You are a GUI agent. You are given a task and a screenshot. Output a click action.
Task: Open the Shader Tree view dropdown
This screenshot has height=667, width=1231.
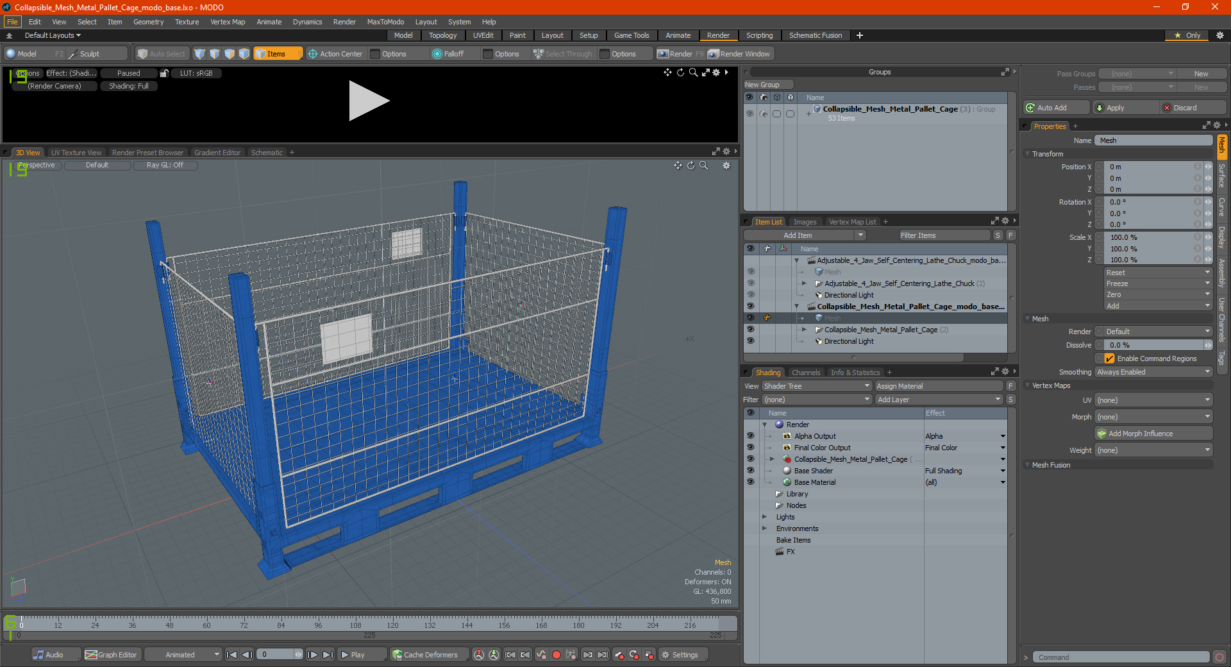coord(816,386)
